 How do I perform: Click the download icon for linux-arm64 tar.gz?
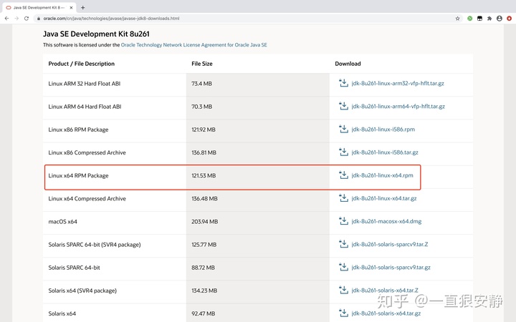click(343, 106)
